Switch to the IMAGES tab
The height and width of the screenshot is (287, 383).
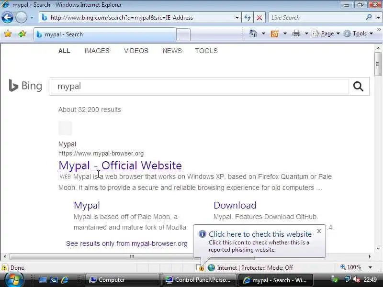[97, 51]
